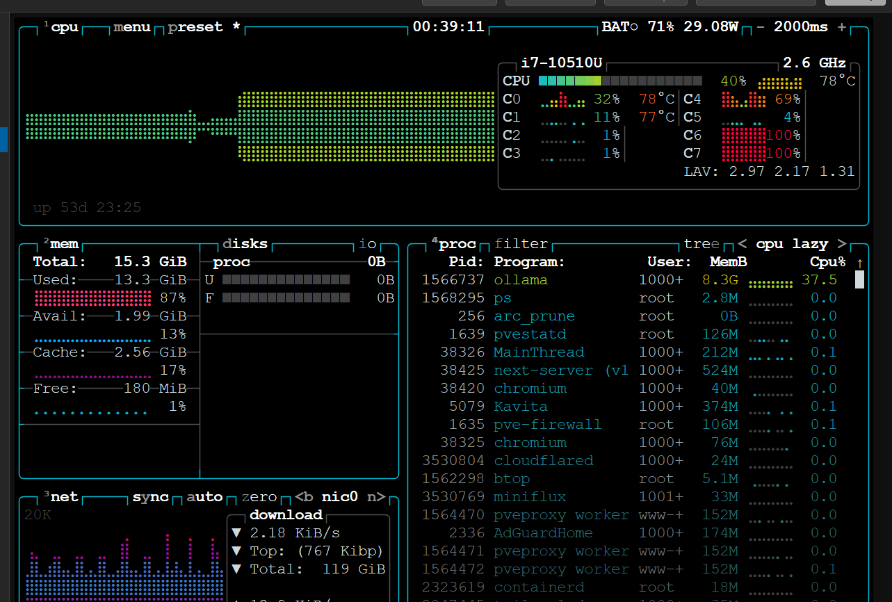Click left arrow before cpu sort field
Image resolution: width=892 pixels, height=602 pixels.
pos(743,244)
